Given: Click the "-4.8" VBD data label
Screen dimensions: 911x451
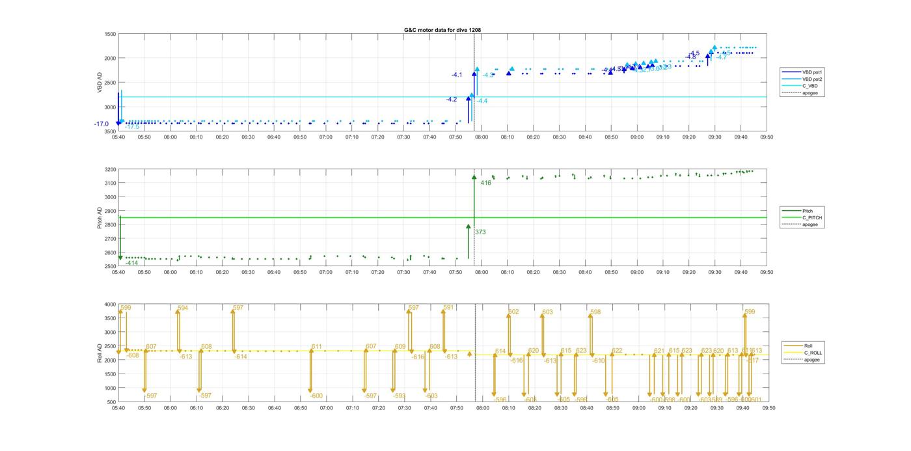Looking at the screenshot, I should (690, 57).
